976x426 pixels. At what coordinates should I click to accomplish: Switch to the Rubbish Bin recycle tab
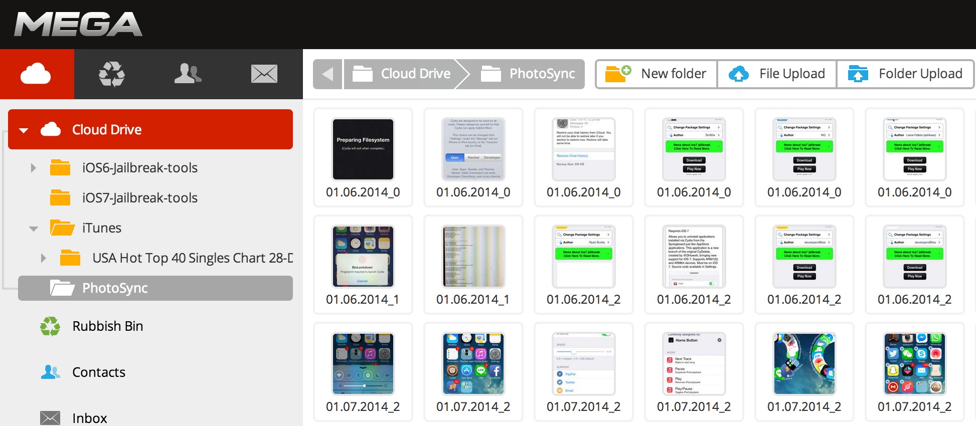(x=111, y=74)
